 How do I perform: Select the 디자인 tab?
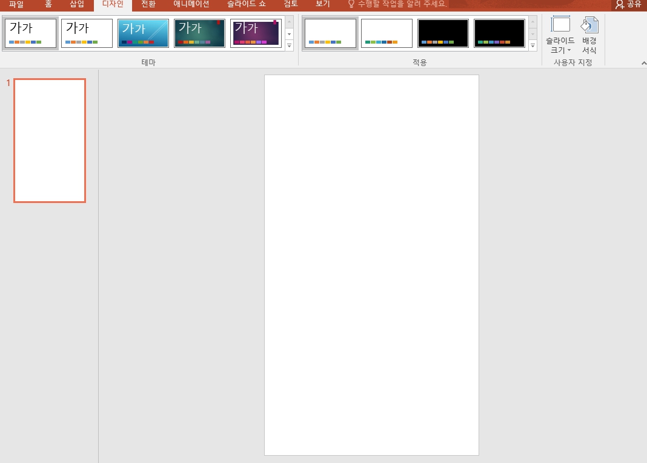point(113,4)
